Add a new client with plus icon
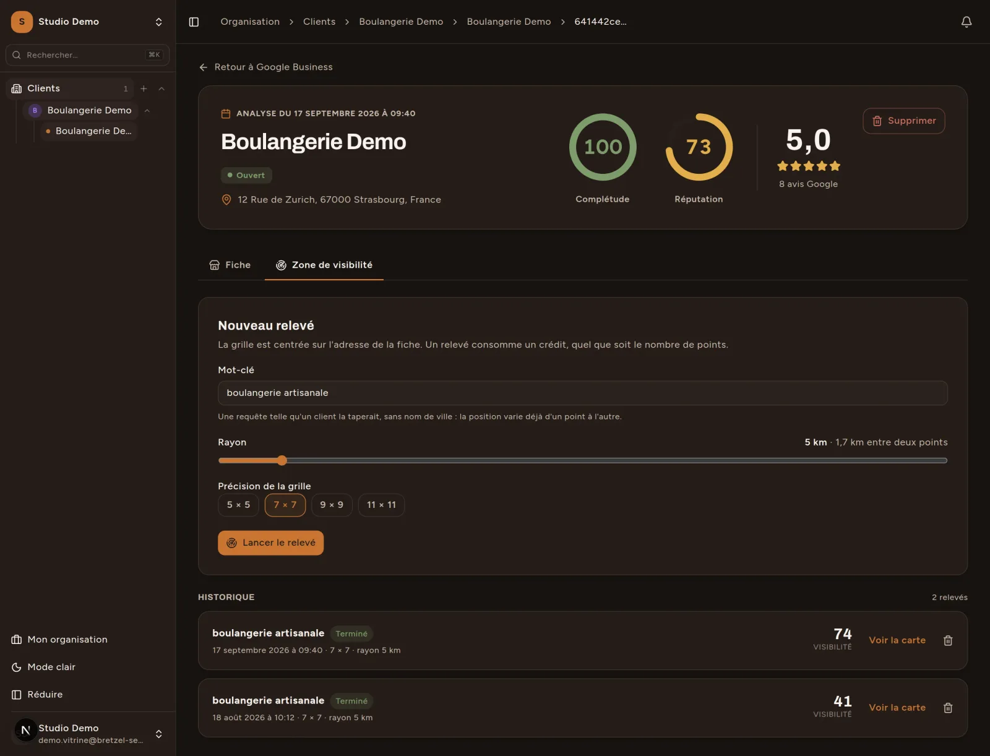This screenshot has height=756, width=990. (144, 88)
